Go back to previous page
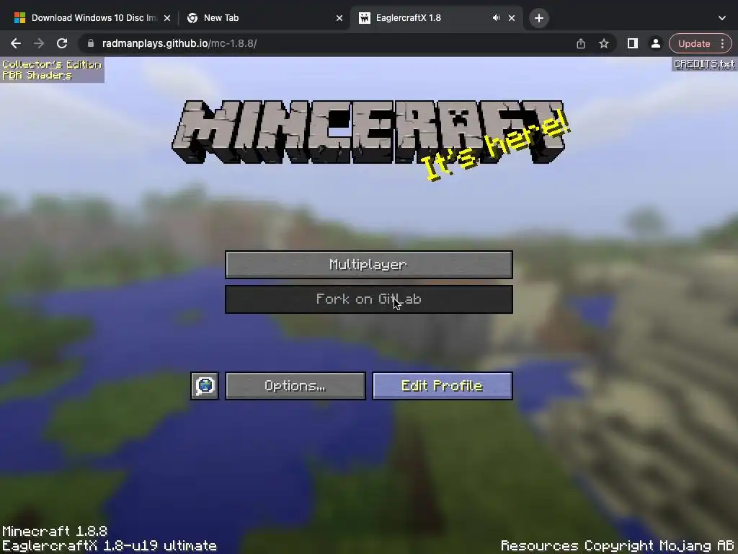Viewport: 738px width, 554px height. (16, 43)
